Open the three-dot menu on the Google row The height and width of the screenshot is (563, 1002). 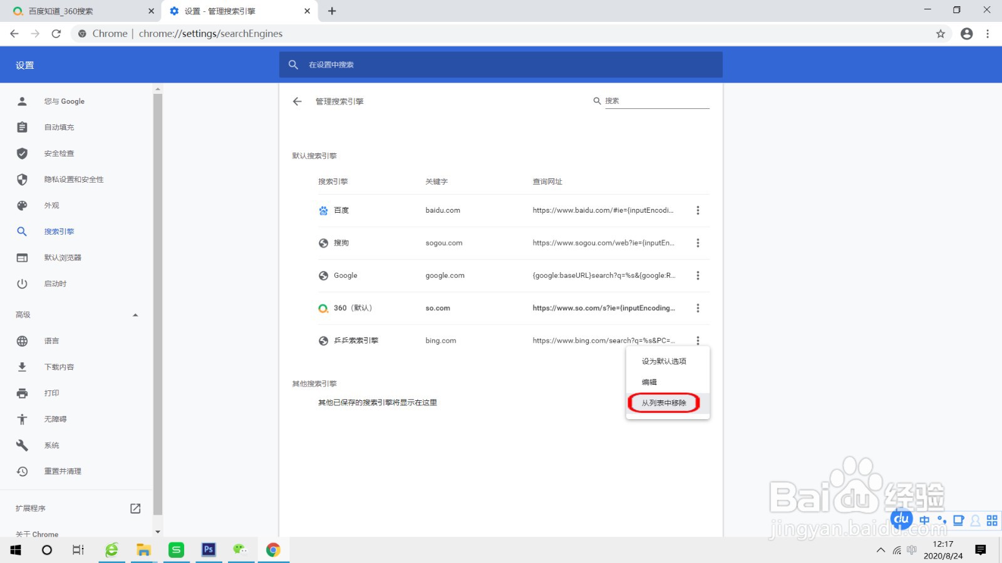tap(698, 275)
